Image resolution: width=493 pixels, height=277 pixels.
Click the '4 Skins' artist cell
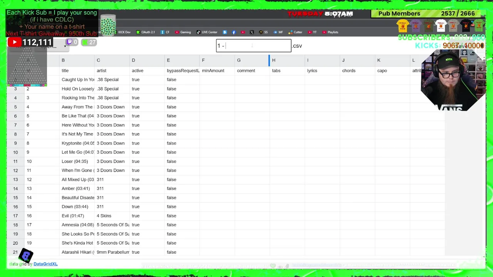click(112, 216)
